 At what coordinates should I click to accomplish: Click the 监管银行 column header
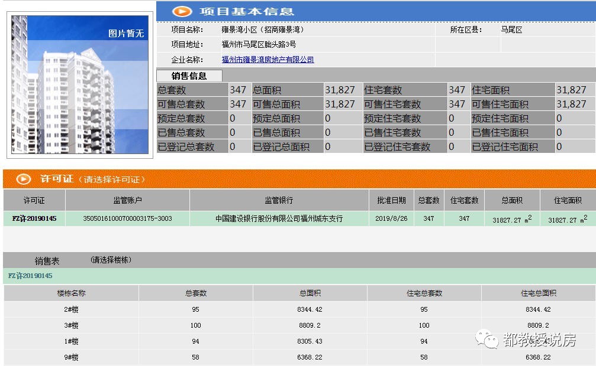point(276,200)
